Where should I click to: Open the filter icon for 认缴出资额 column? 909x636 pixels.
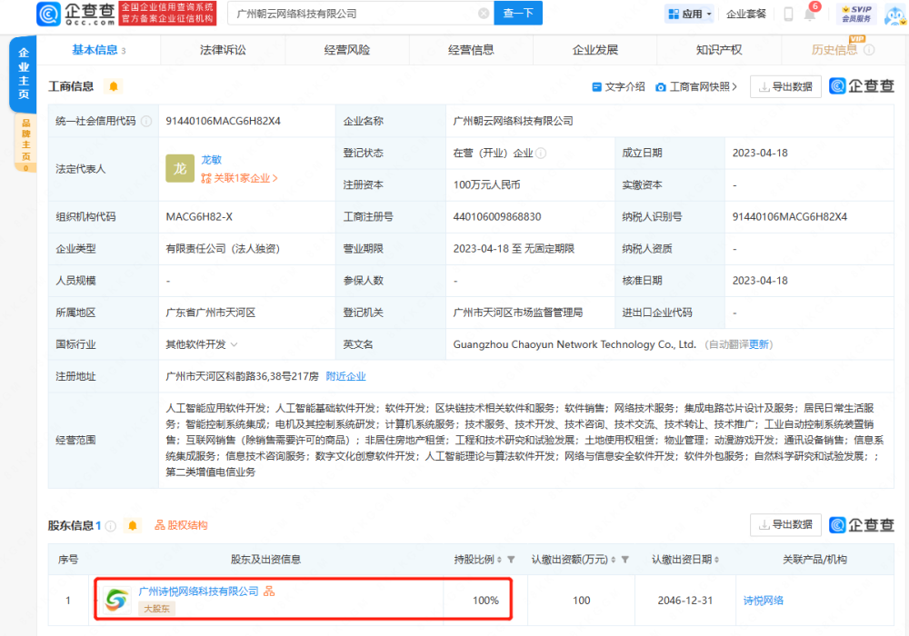[x=625, y=560]
